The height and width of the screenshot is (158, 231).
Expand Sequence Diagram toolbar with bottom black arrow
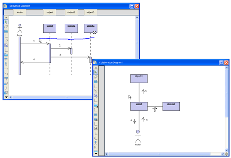(6, 97)
